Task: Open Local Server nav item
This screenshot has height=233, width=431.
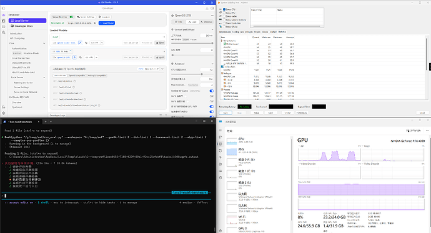Action: (27, 21)
